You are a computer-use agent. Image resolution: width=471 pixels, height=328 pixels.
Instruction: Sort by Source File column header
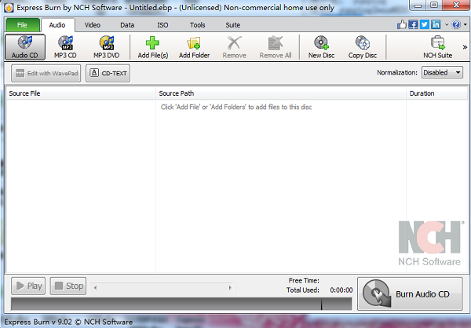81,93
